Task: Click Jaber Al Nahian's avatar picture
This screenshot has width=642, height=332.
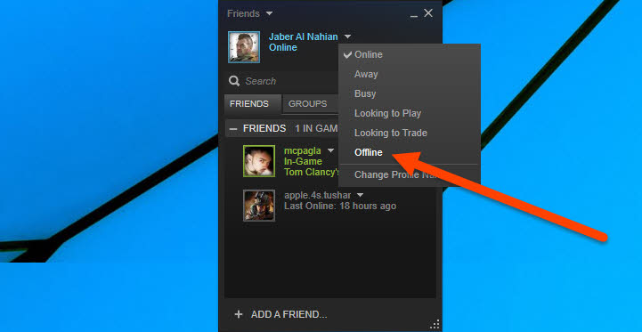Action: coord(244,47)
